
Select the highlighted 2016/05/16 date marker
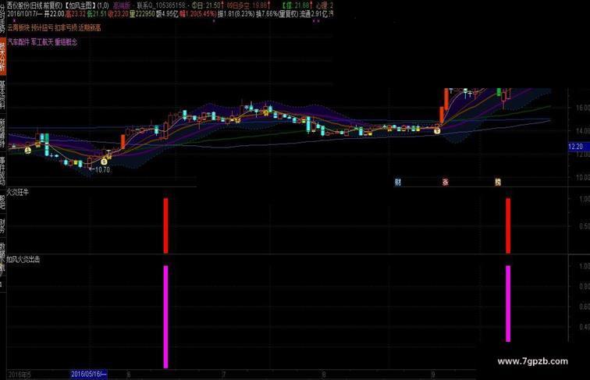click(x=89, y=374)
